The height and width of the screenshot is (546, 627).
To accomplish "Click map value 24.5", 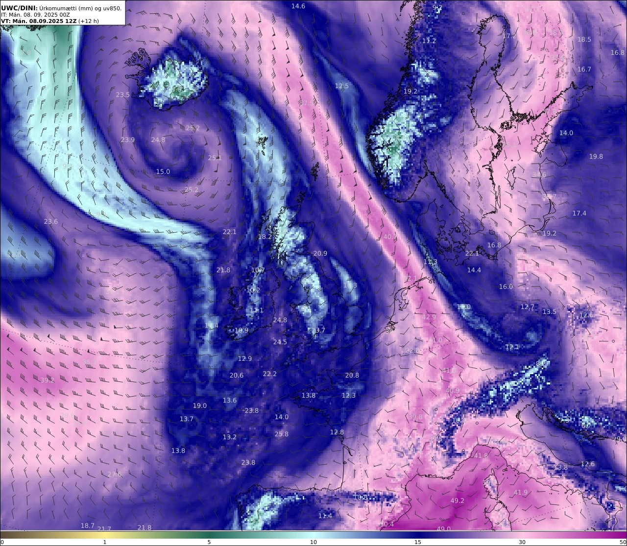I will 280,342.
